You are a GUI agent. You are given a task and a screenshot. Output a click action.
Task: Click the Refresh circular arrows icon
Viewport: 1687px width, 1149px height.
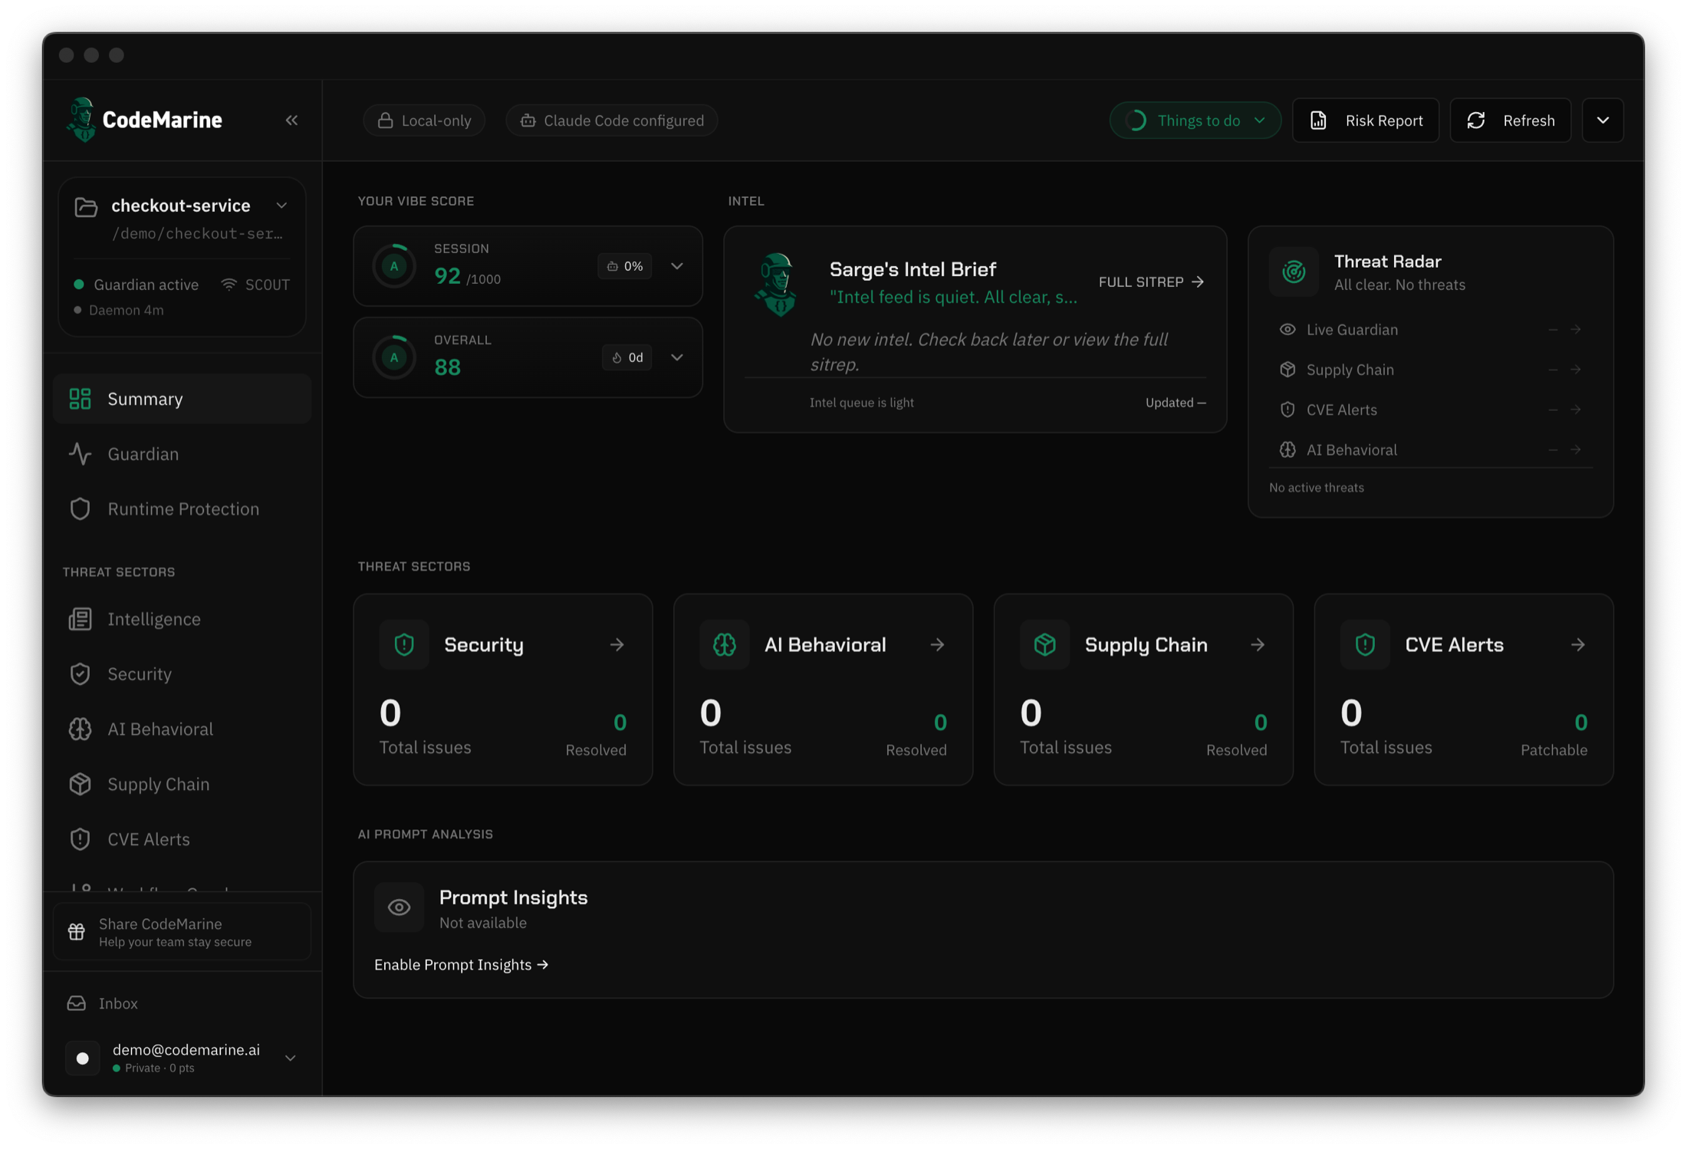1476,120
